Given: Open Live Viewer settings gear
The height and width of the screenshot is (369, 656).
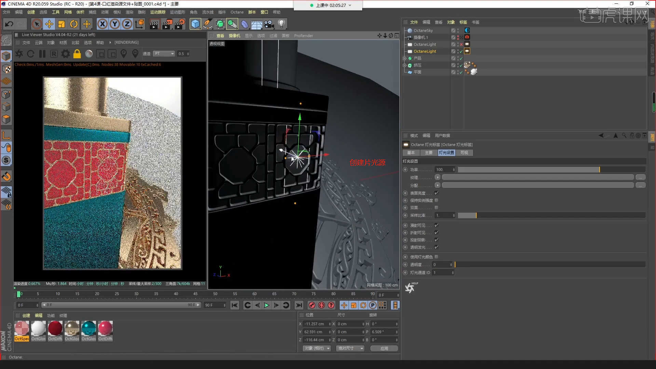Looking at the screenshot, I should point(65,54).
